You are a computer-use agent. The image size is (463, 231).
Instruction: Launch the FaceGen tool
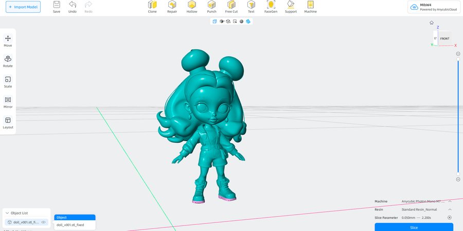pos(271,7)
